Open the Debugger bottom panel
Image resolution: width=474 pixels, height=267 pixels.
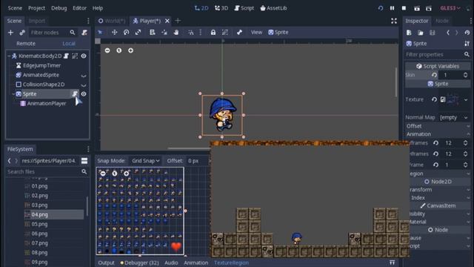(139, 263)
